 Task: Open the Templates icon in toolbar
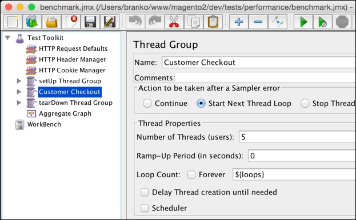pos(32,22)
